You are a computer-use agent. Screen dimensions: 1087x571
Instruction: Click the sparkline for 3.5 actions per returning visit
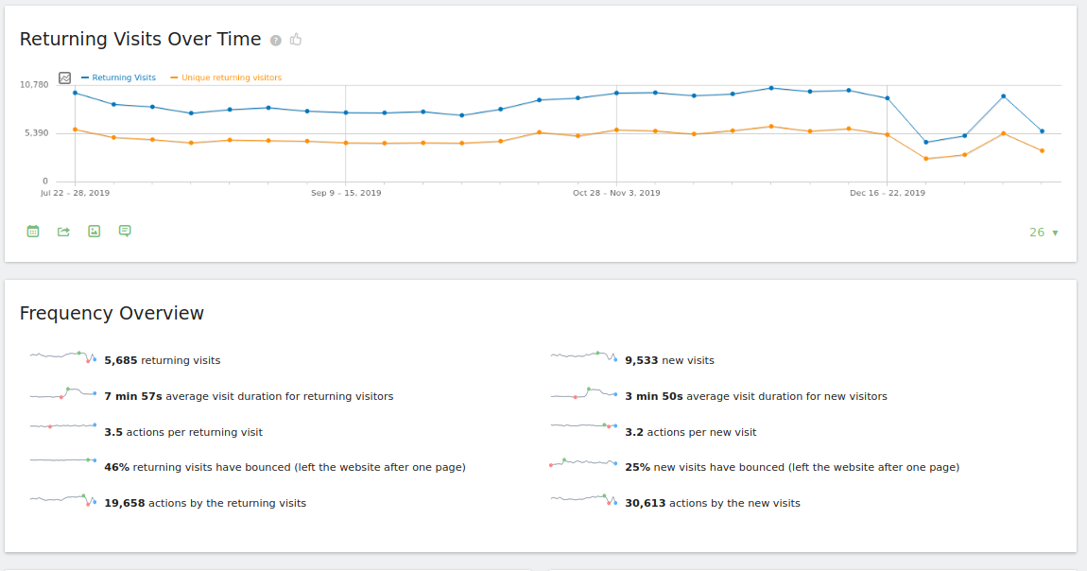(x=63, y=427)
